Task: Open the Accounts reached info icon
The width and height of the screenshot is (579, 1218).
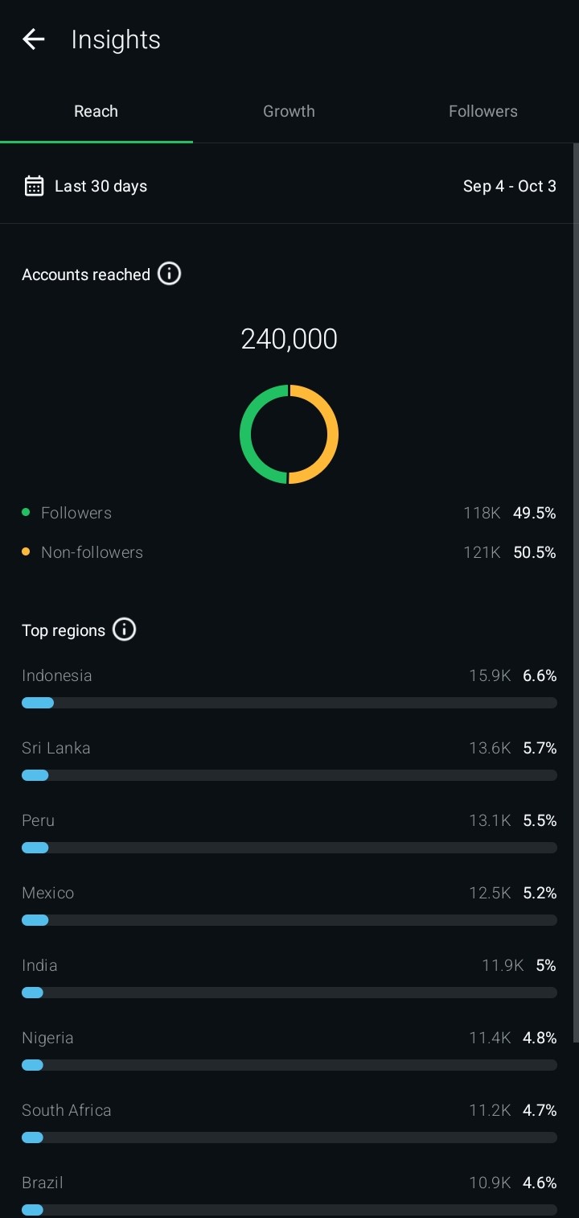Action: coord(169,274)
